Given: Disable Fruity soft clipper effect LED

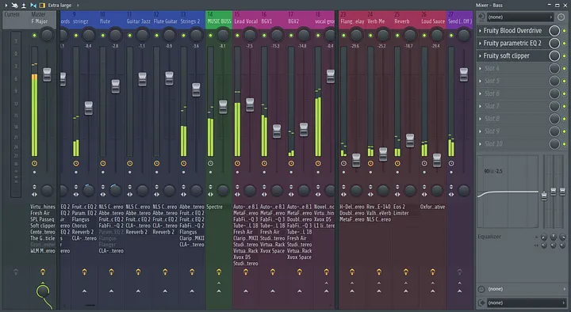Looking at the screenshot, I should coord(565,56).
